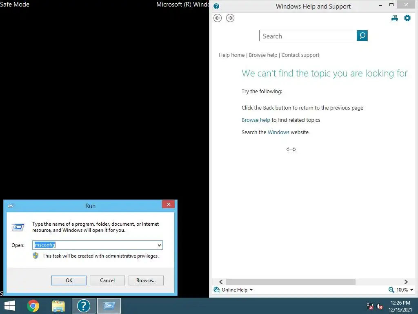The height and width of the screenshot is (314, 418).
Task: Click the Run dialog title bar icon
Action: (x=11, y=206)
